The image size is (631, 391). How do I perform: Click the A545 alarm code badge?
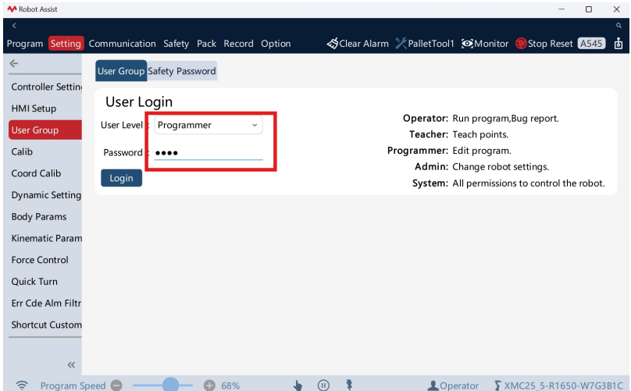click(591, 44)
